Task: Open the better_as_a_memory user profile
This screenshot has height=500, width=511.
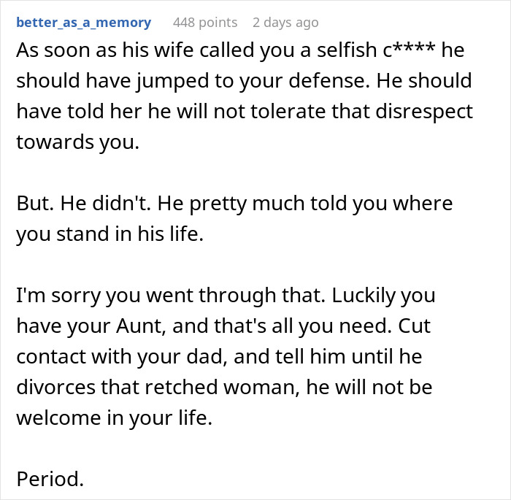Action: click(83, 22)
